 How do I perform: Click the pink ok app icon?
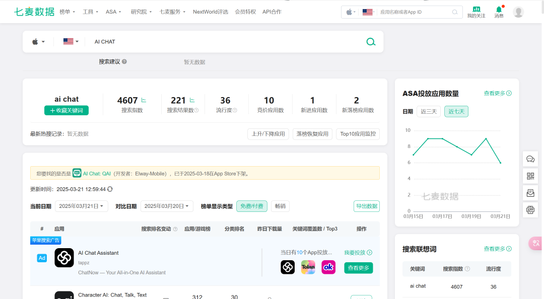pyautogui.click(x=328, y=267)
